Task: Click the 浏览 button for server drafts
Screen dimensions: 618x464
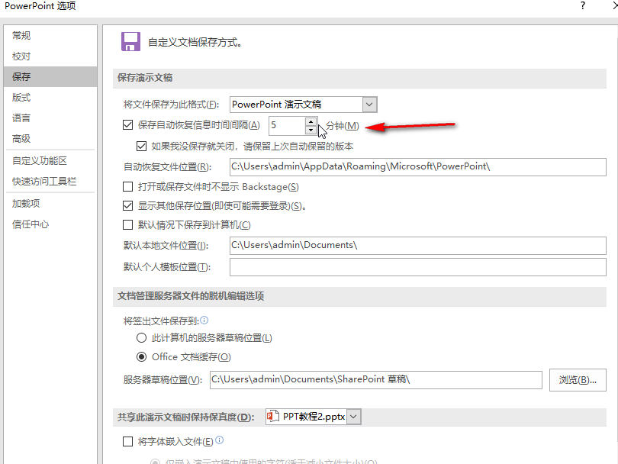Action: (577, 379)
